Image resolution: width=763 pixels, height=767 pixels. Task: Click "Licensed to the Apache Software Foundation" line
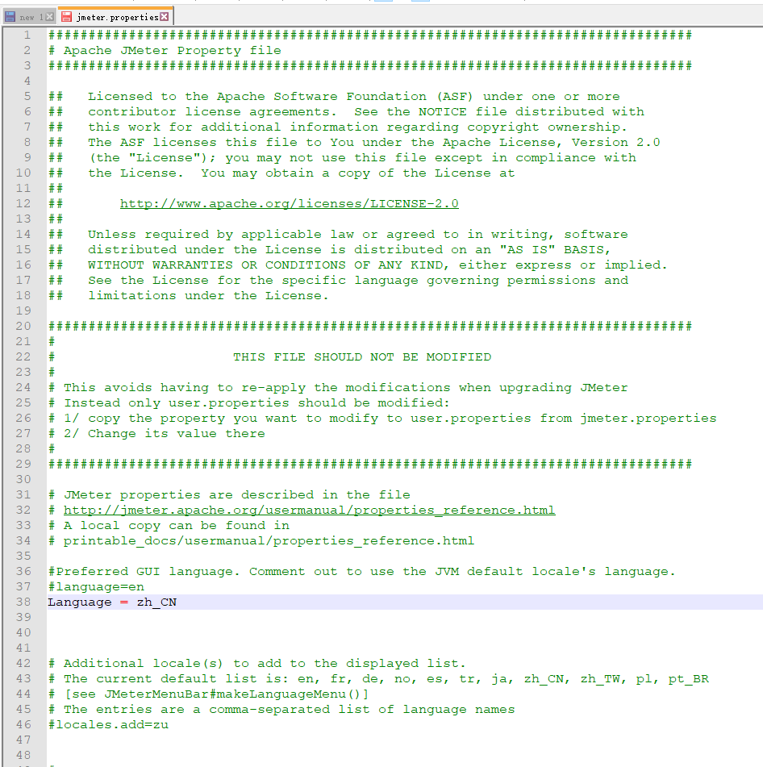[x=353, y=96]
